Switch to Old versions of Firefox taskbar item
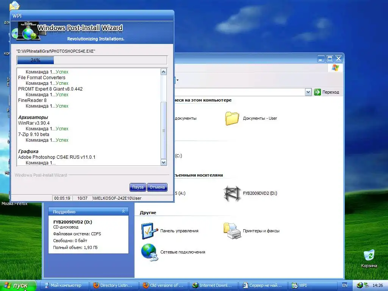This screenshot has height=291, width=388. (163, 285)
